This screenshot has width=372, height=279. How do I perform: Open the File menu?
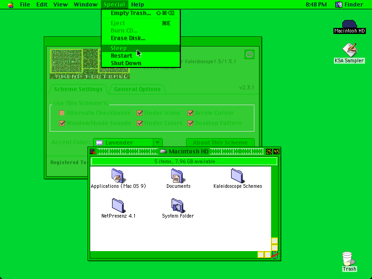click(25, 5)
